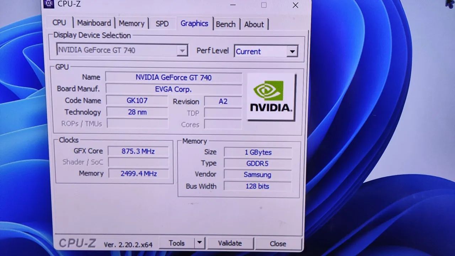Click the Code Name value GK107

coord(137,101)
